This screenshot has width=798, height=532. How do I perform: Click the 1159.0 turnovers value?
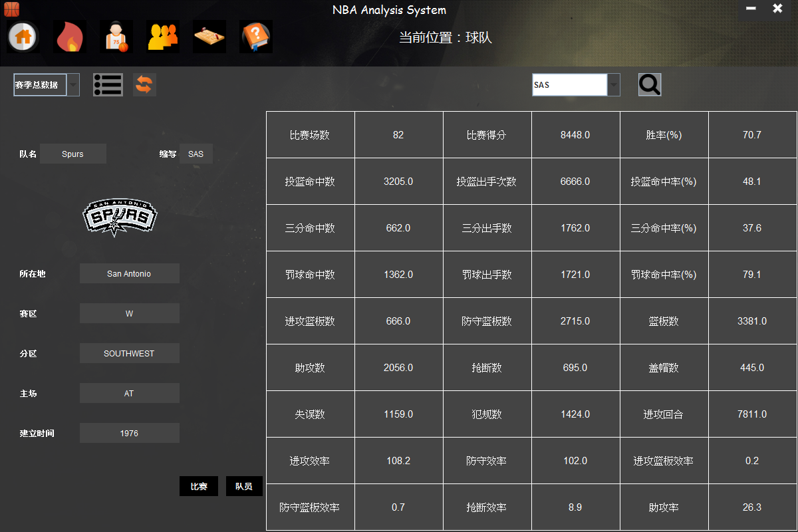point(399,414)
